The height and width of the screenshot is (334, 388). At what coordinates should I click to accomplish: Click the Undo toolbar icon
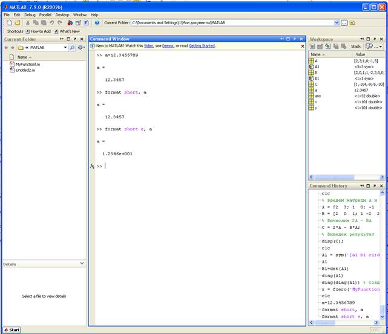point(51,23)
